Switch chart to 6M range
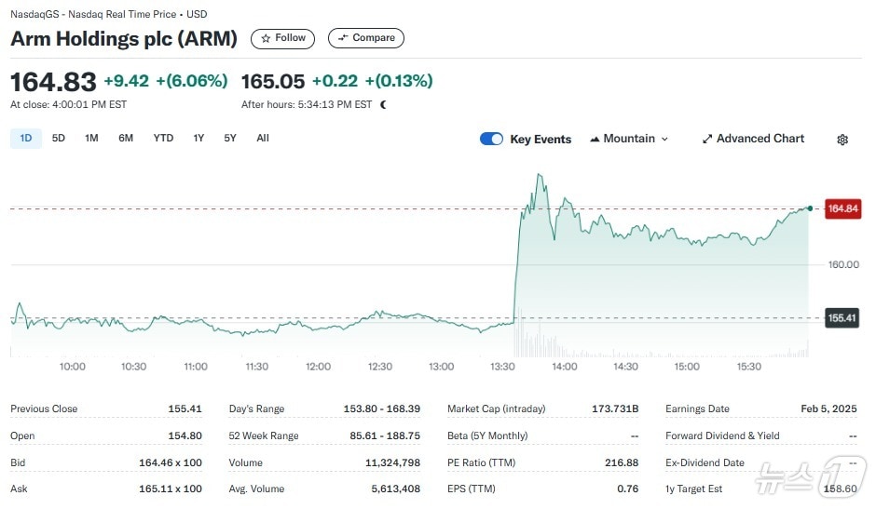This screenshot has width=876, height=509. 126,139
